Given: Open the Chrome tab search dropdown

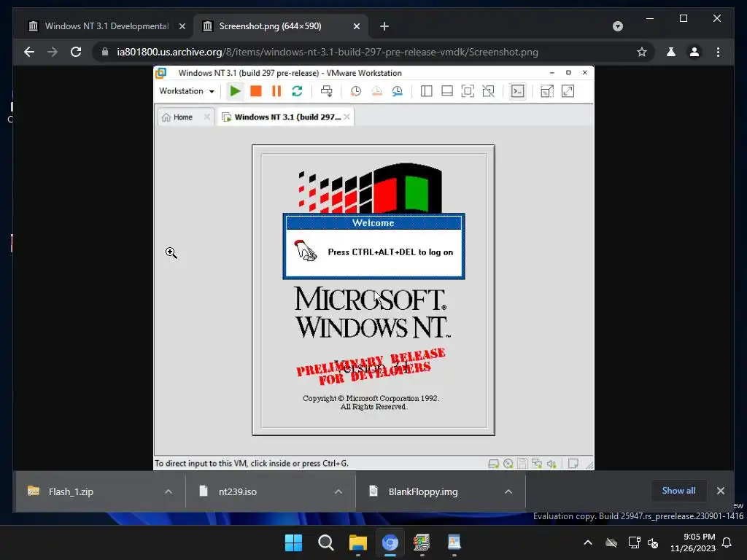Looking at the screenshot, I should tap(617, 26).
